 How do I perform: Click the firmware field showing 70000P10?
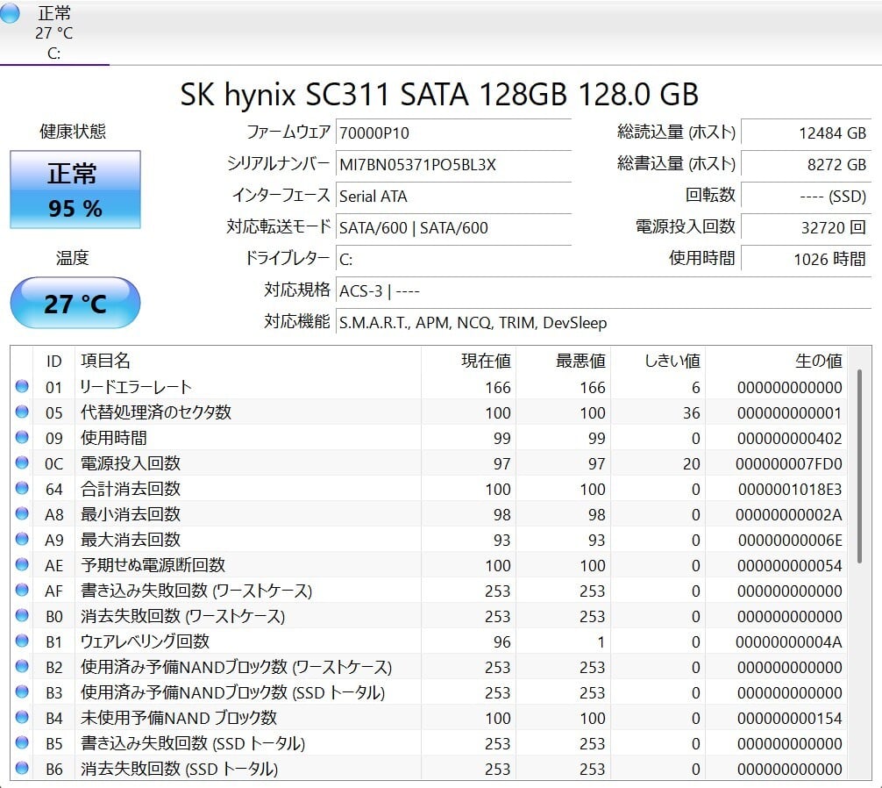click(x=452, y=133)
